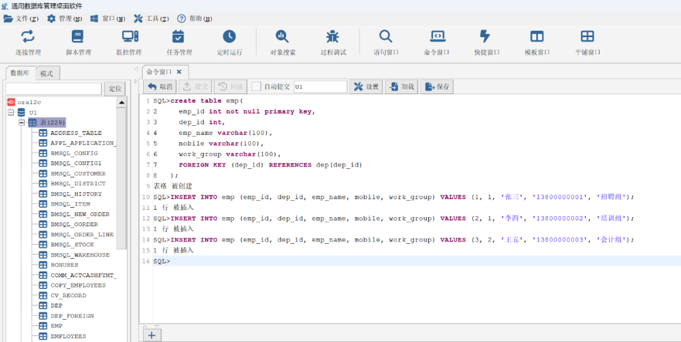
Task: Open a new 语句窗口 statement window
Action: coord(386,43)
